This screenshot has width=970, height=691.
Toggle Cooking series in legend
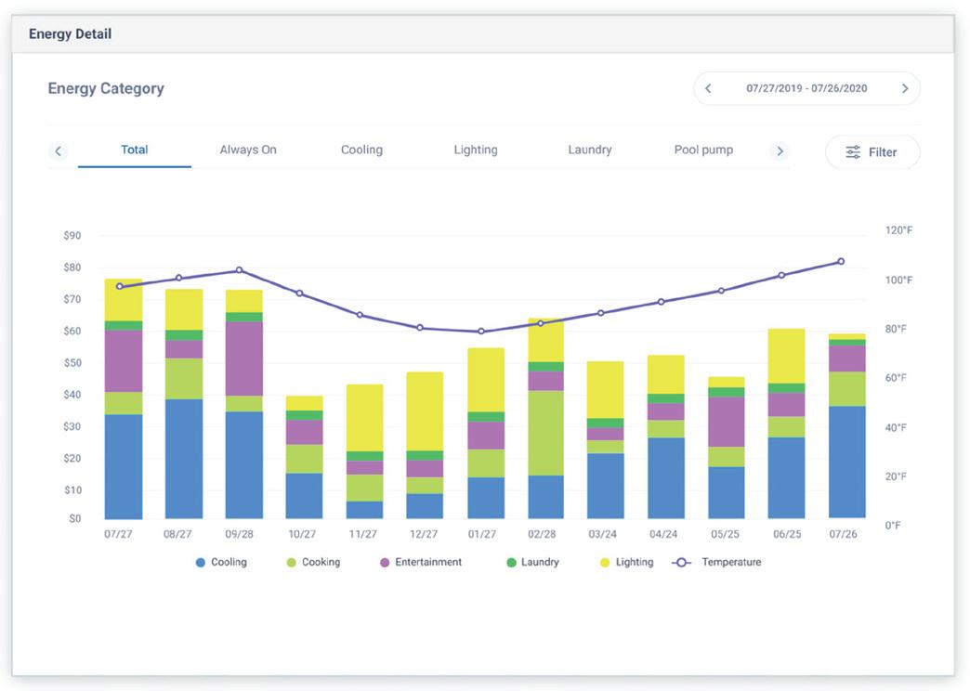[313, 562]
